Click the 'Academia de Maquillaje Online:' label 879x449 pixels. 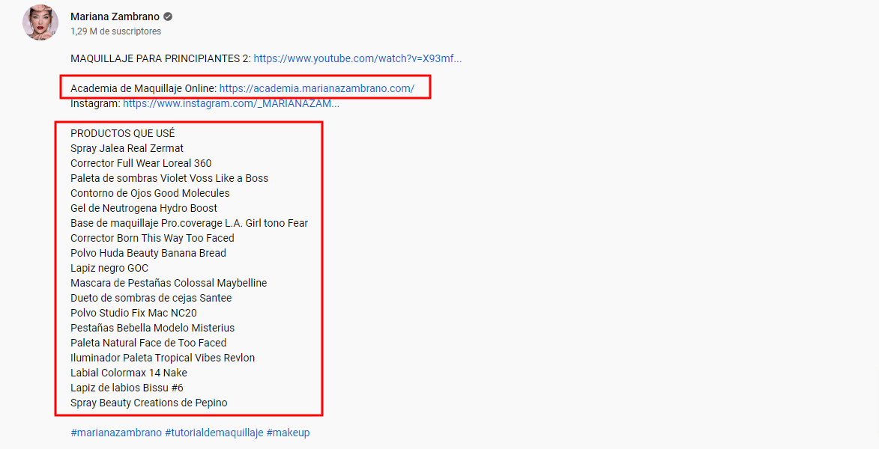(144, 88)
